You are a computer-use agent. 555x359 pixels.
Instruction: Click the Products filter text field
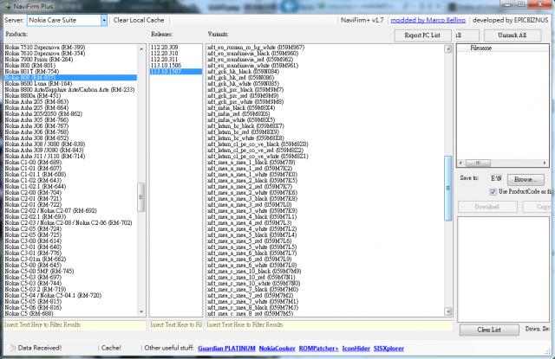click(73, 324)
